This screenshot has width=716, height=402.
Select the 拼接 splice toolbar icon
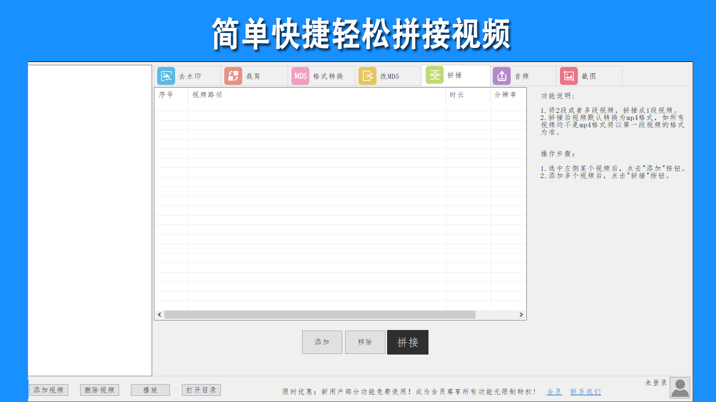(435, 75)
